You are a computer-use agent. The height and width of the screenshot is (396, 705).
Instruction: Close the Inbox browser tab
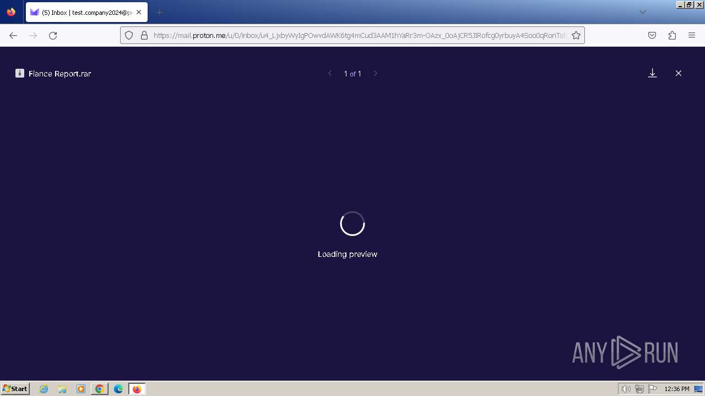pyautogui.click(x=139, y=12)
